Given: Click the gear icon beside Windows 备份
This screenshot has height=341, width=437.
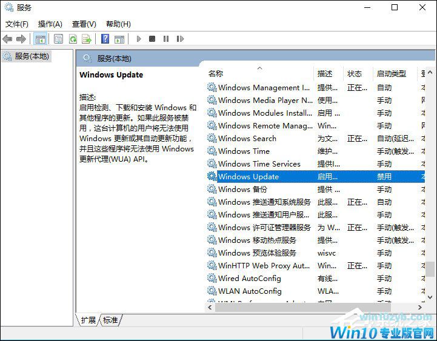Looking at the screenshot, I should [212, 189].
